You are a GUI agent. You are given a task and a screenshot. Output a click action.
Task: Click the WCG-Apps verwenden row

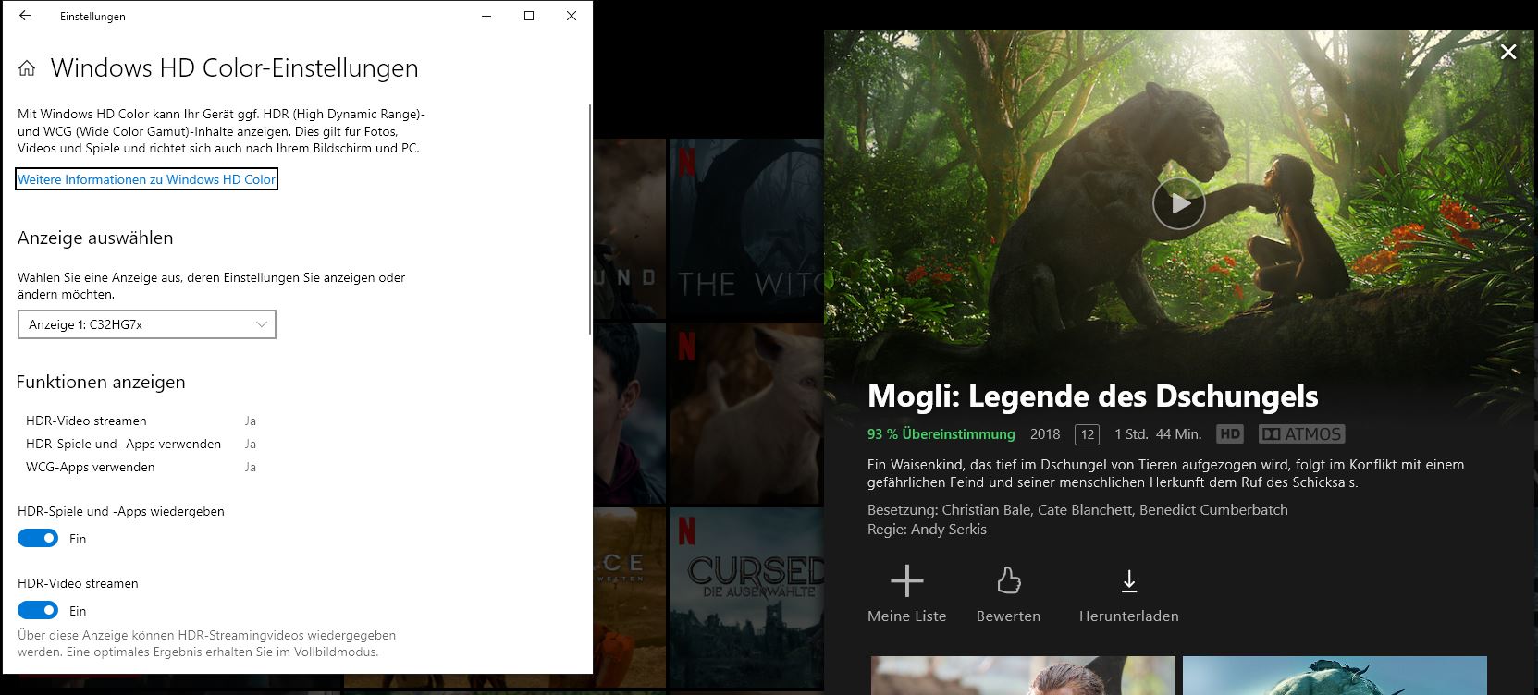pos(141,467)
